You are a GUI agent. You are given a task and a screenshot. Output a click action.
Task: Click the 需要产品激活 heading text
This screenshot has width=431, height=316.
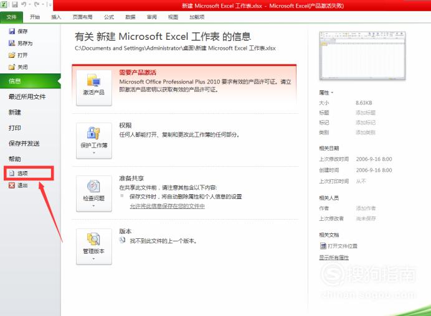(138, 73)
